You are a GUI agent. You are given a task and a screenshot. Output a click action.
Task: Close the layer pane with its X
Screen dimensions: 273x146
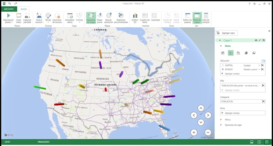tap(269, 31)
